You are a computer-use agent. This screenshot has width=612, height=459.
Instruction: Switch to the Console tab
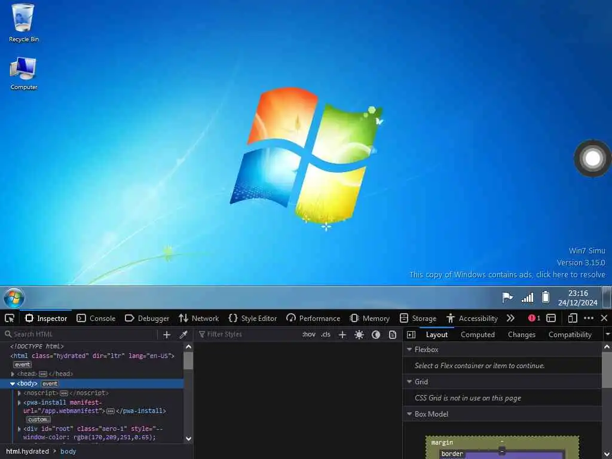tap(96, 319)
